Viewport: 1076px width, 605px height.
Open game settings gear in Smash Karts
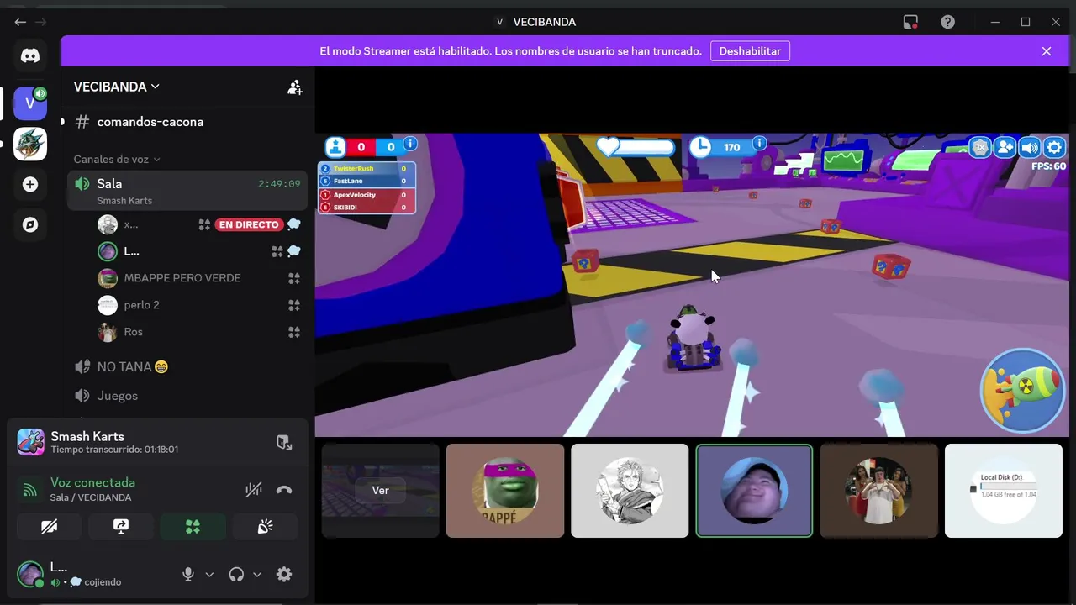coord(1055,148)
